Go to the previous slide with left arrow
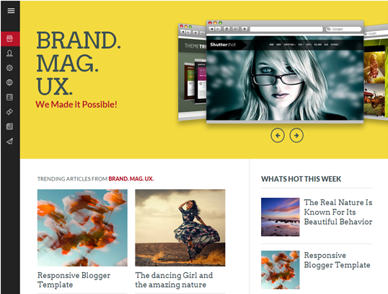The width and height of the screenshot is (388, 294). tap(278, 135)
